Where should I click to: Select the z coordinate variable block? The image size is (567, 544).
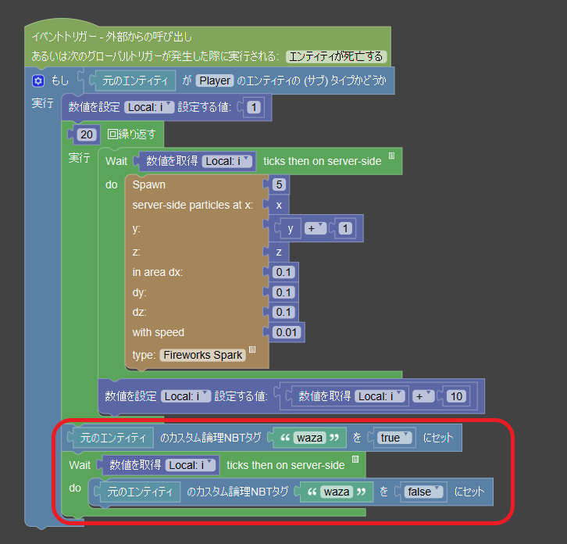click(x=278, y=252)
